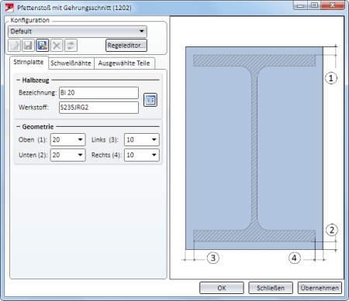Collapse the Halbzeug section
The width and height of the screenshot is (349, 301).
click(x=18, y=80)
